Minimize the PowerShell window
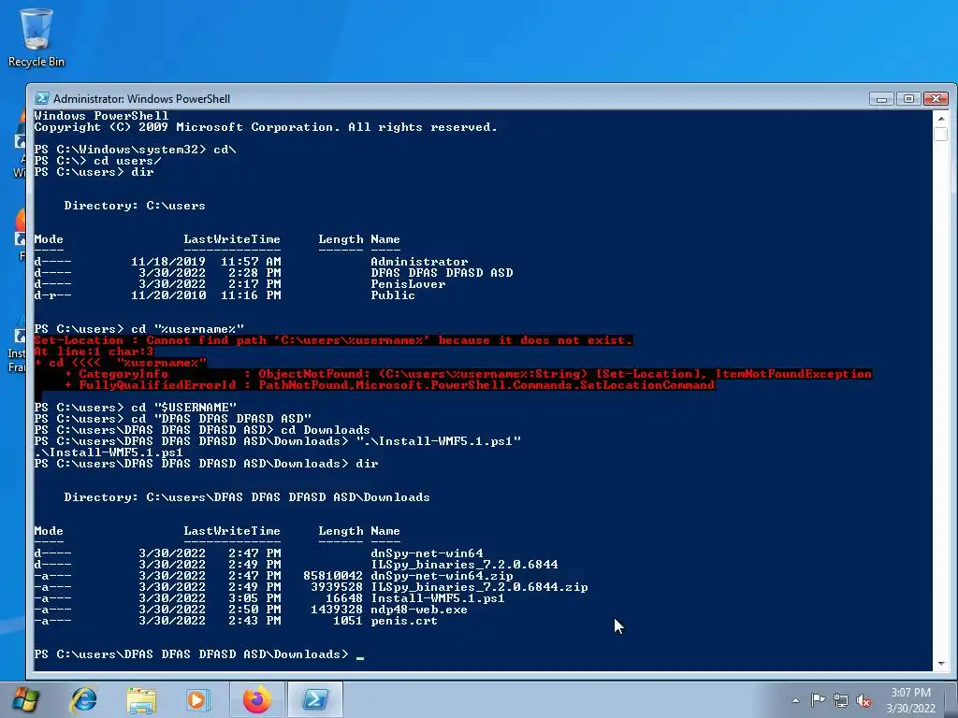This screenshot has width=958, height=718. coord(881,98)
